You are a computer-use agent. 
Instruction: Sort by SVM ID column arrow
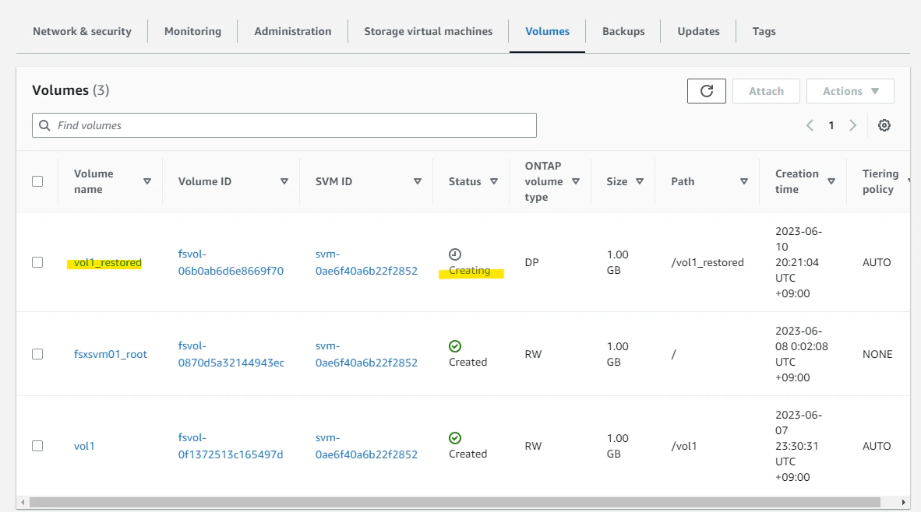418,182
